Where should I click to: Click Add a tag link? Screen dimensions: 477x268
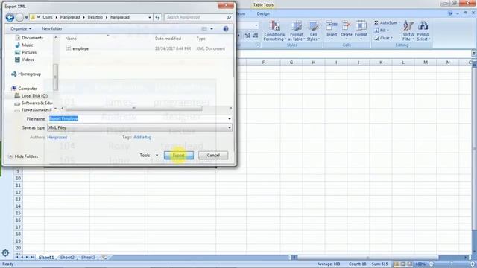coord(142,137)
